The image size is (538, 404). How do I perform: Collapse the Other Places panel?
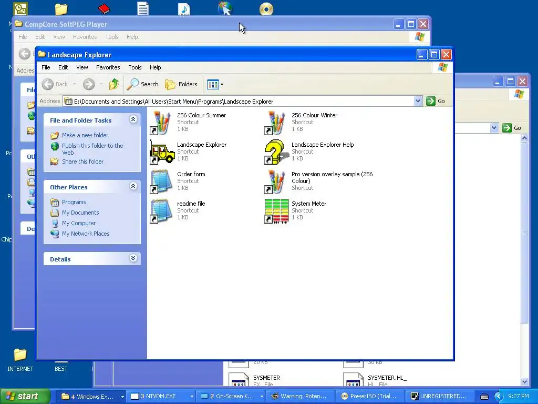[133, 186]
